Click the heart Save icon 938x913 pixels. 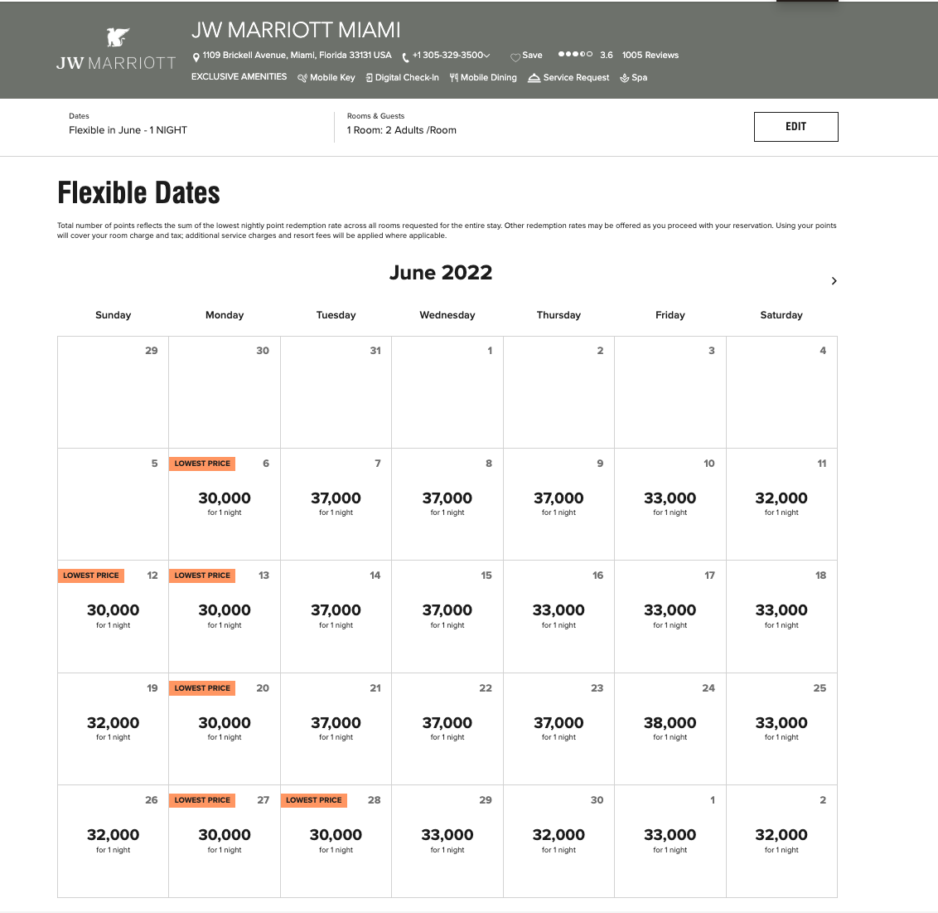(515, 57)
